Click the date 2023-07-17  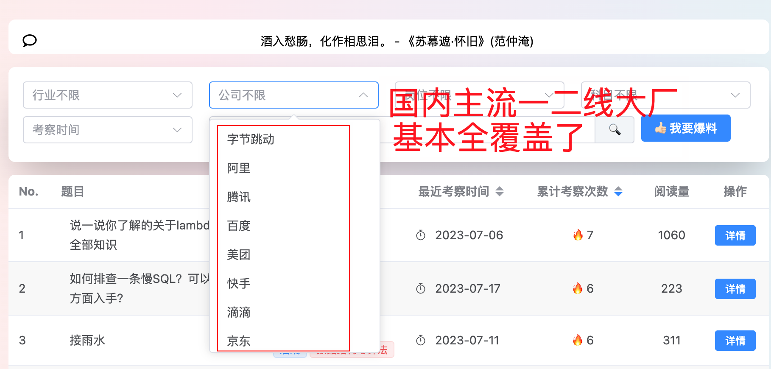(x=468, y=288)
